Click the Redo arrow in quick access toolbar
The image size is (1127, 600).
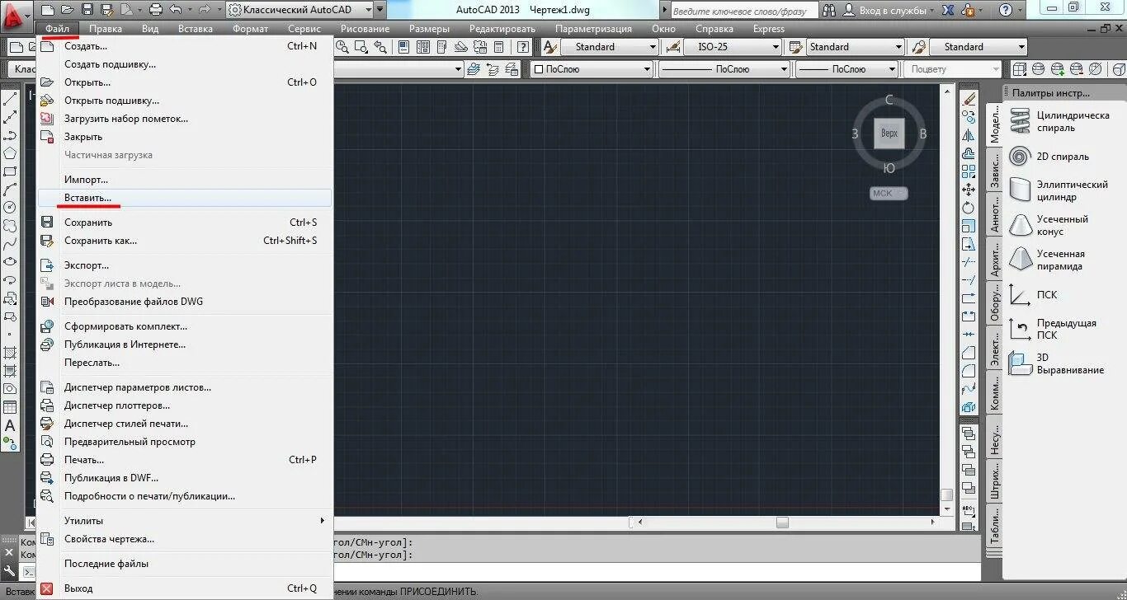[203, 10]
